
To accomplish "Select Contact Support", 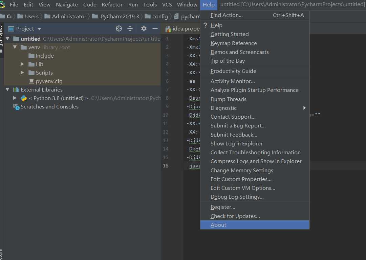I will (x=255, y=117).
